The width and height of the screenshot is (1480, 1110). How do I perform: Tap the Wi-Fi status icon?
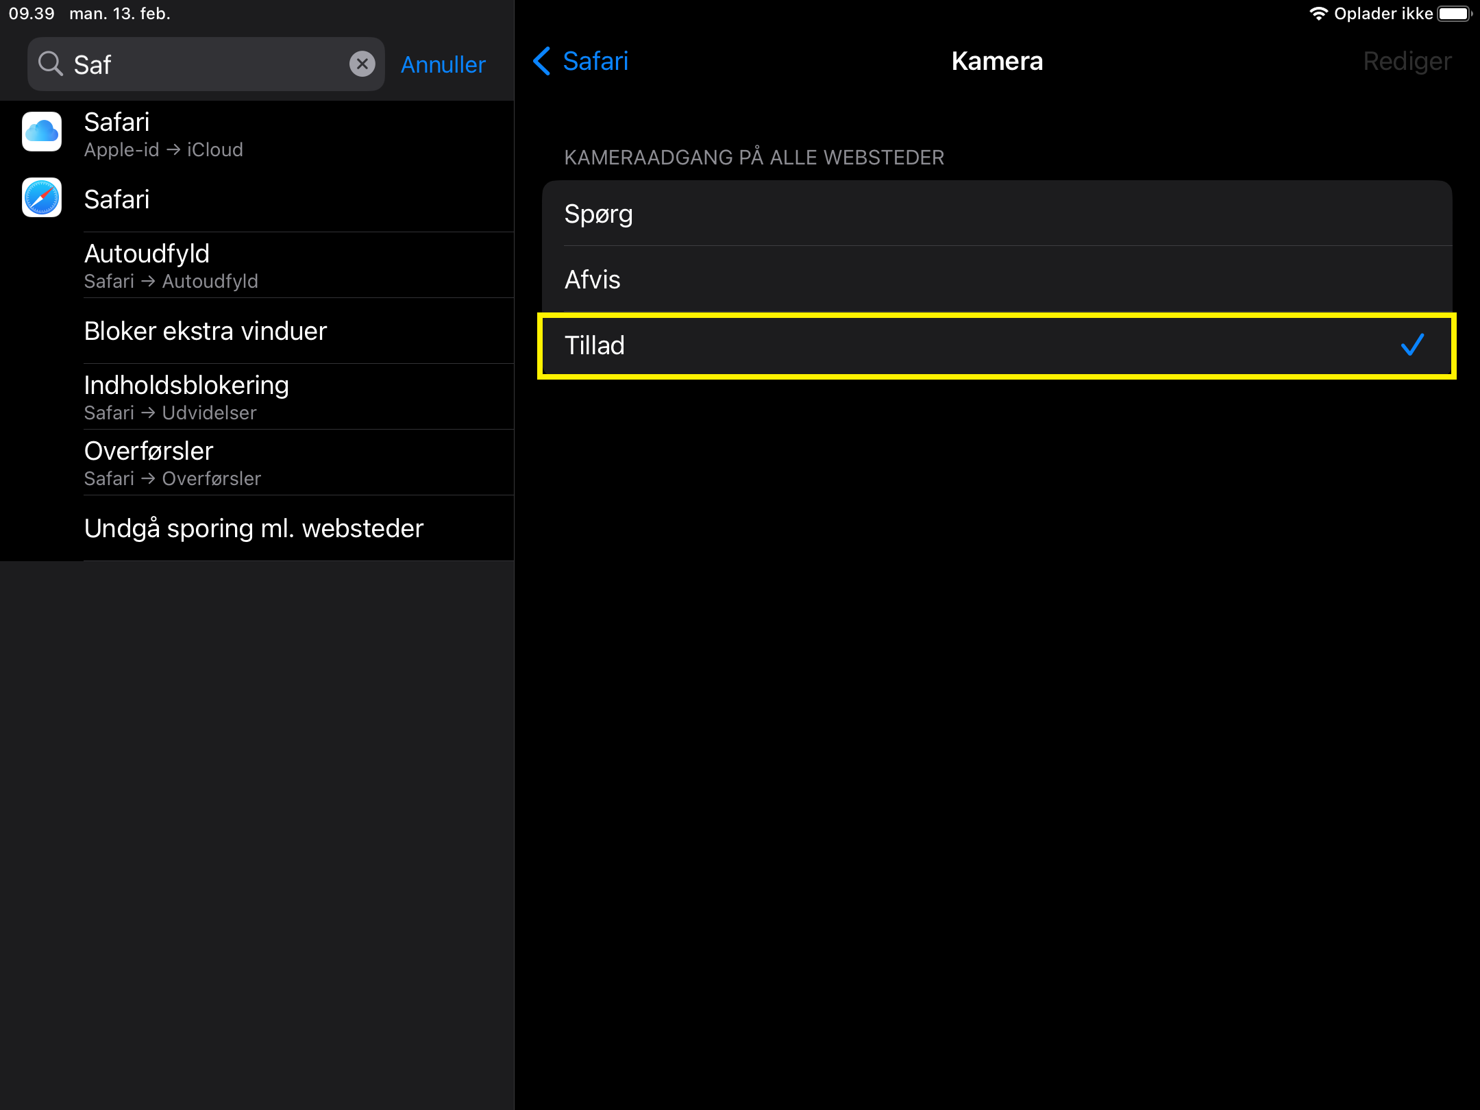(1318, 14)
